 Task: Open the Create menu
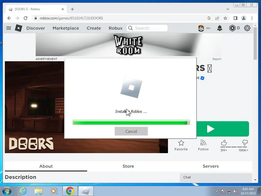[x=94, y=28]
